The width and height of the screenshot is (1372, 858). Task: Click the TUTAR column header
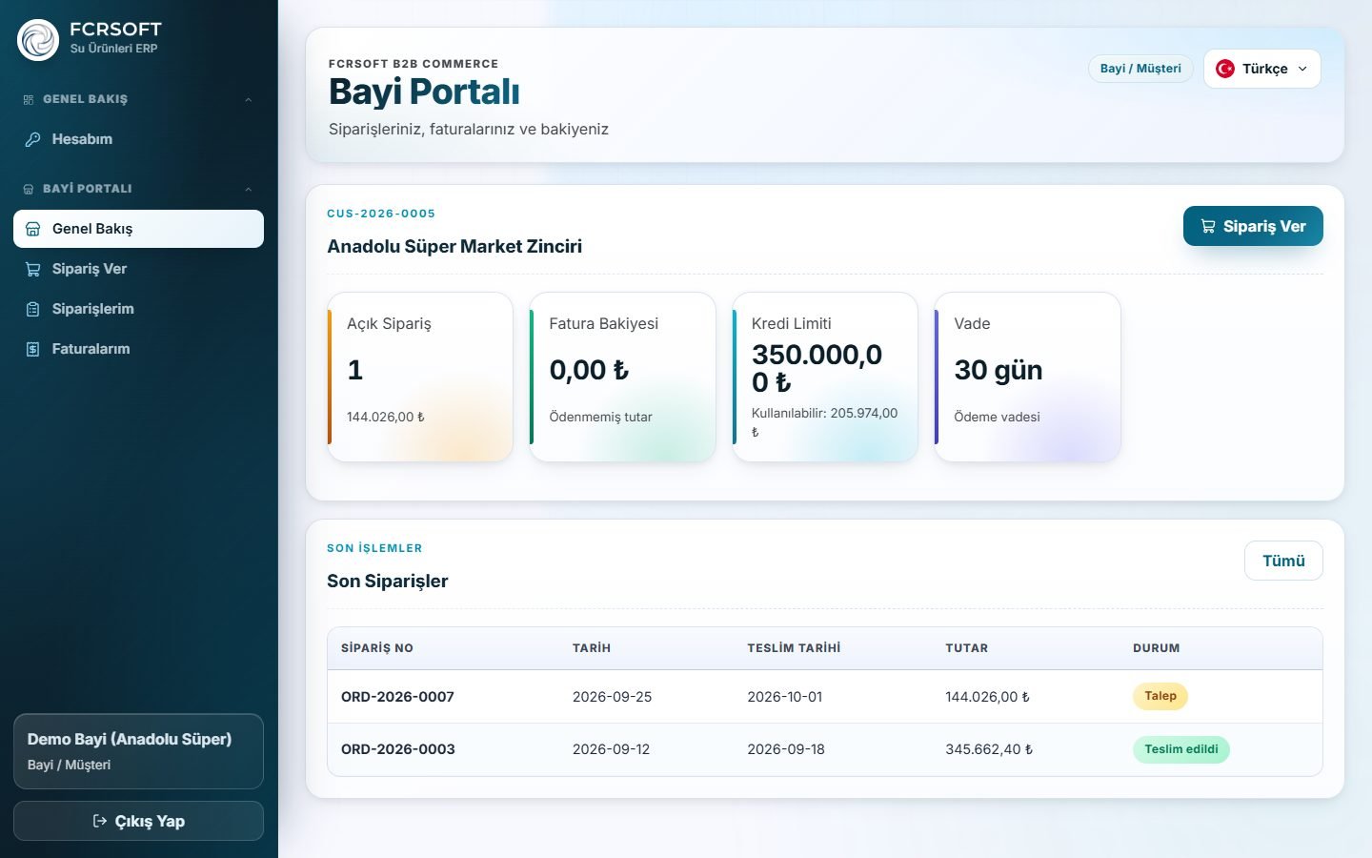966,648
